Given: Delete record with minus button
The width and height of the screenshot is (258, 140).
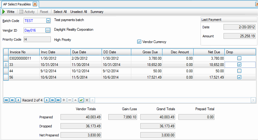Looking at the screenshot, I should (x=70, y=100).
